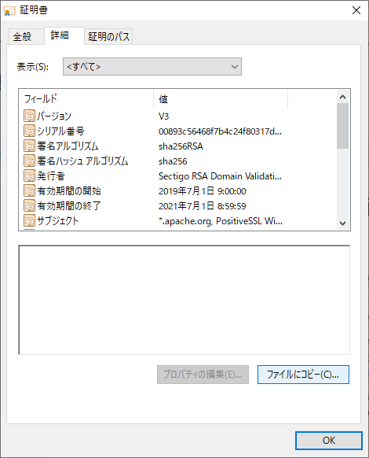Click the V3 version value
This screenshot has height=458, width=369.
(164, 116)
